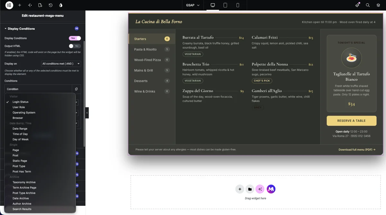Click the Calamari Fritti dish title
Image resolution: width=386 pixels, height=215 pixels.
point(265,37)
